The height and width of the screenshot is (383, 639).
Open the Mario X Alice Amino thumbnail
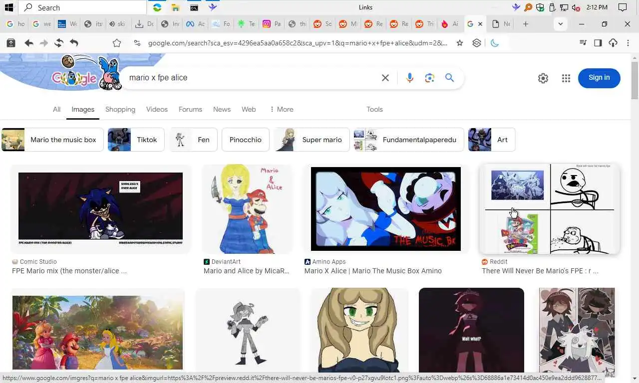pos(385,209)
